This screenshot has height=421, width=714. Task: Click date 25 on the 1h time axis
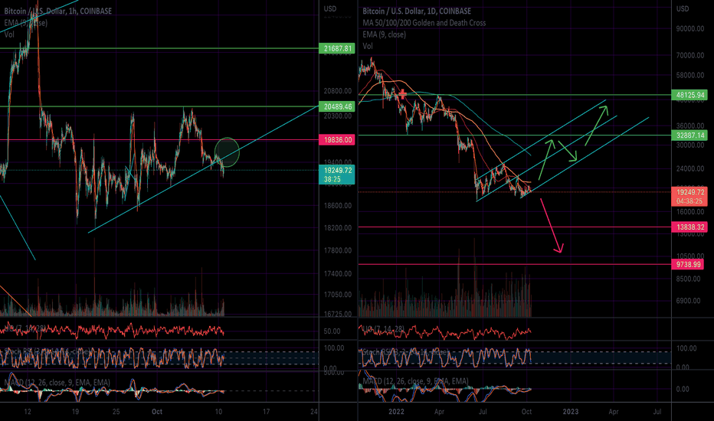(x=116, y=412)
